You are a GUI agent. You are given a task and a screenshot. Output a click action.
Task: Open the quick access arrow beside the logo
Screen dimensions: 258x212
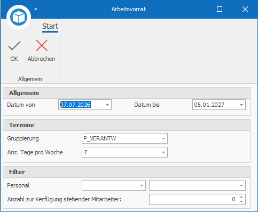[x=36, y=9]
